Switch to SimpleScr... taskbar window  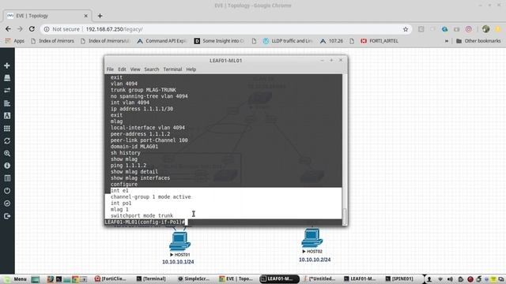pyautogui.click(x=194, y=278)
